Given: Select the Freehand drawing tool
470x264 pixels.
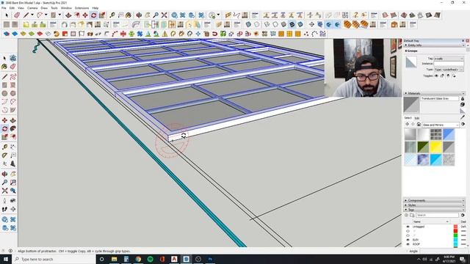Looking at the screenshot, I should (13, 77).
